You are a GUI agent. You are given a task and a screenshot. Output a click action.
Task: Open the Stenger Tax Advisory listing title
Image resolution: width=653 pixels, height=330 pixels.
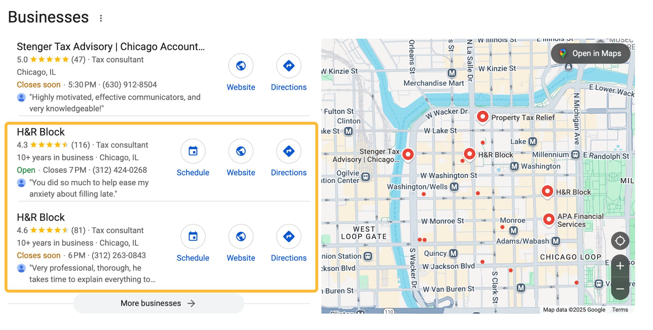click(111, 46)
